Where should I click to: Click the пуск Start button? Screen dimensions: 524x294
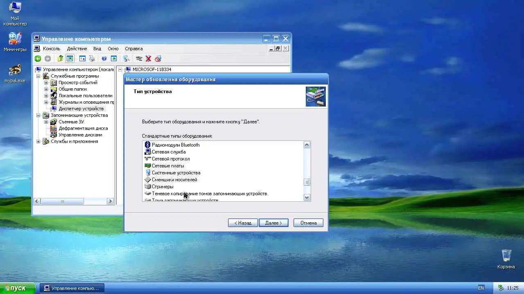pos(18,288)
